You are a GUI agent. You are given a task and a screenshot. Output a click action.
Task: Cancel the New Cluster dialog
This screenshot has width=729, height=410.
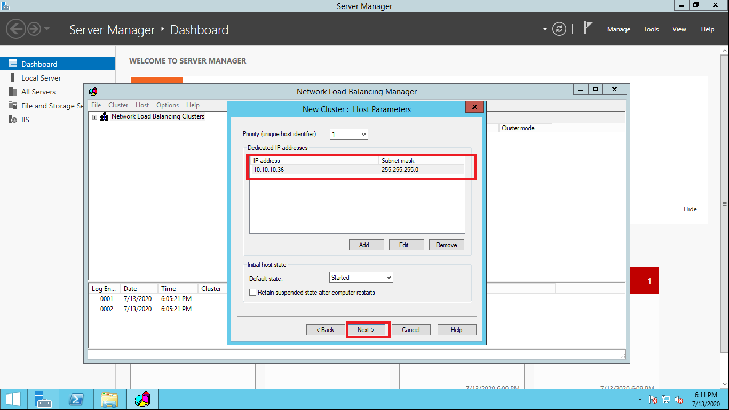(x=411, y=330)
